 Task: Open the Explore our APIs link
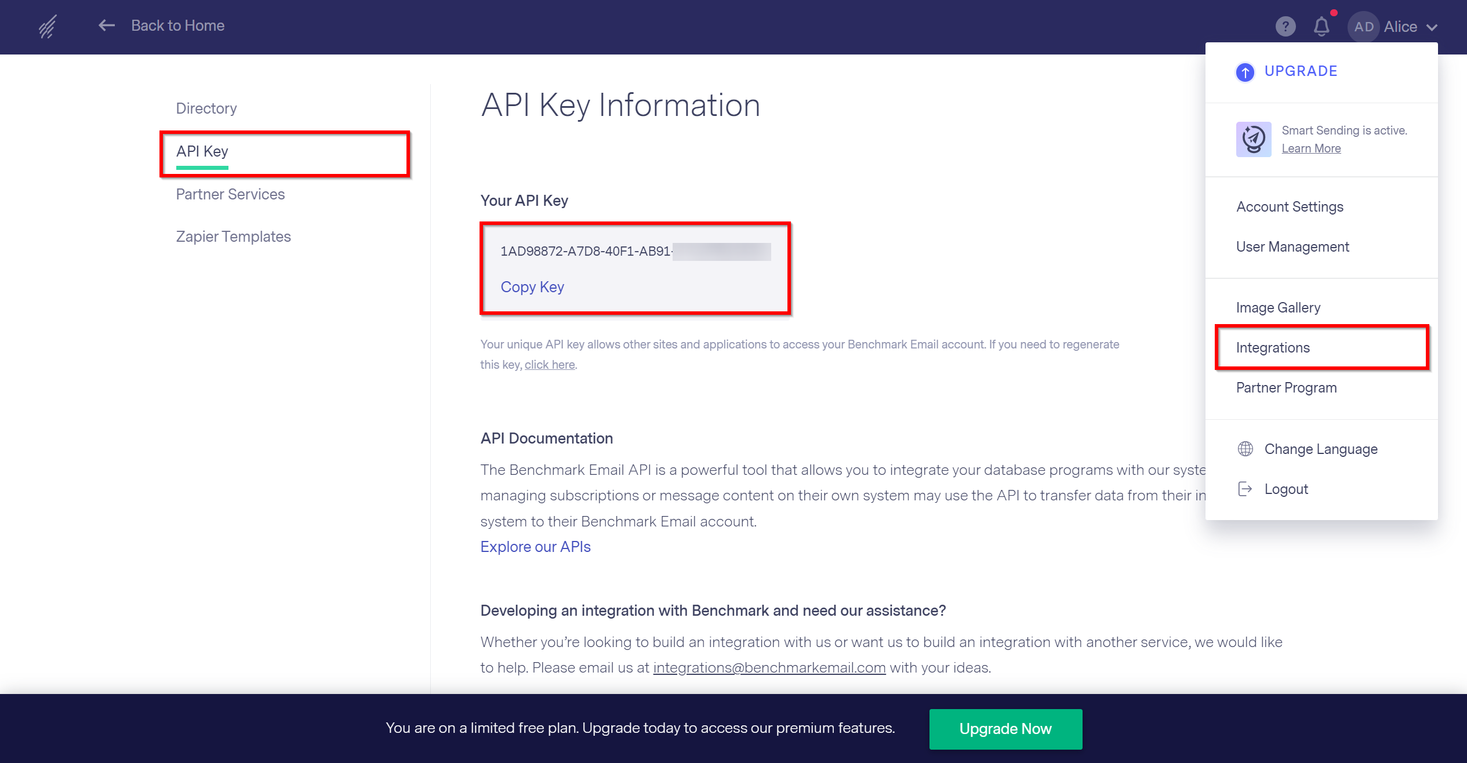[x=535, y=547]
